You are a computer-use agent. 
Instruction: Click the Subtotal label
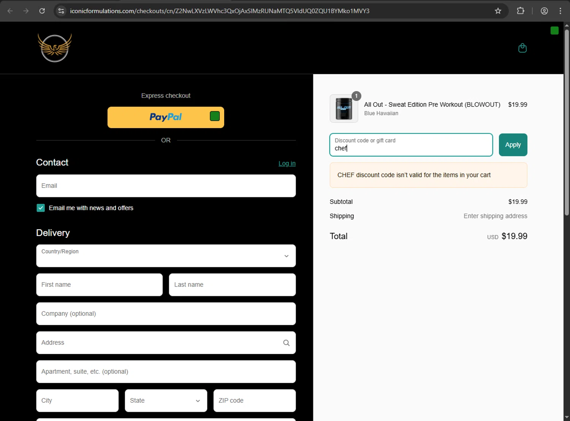pyautogui.click(x=341, y=202)
